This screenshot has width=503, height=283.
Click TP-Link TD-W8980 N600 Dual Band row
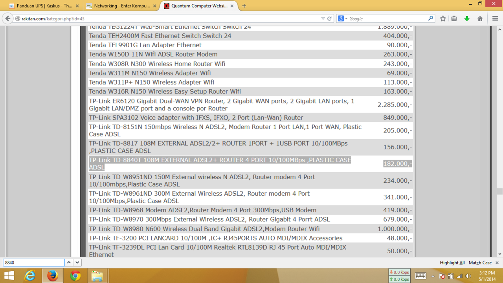click(251, 229)
